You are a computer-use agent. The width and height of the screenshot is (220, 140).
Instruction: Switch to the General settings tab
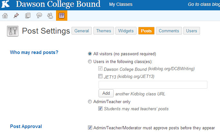click(x=82, y=31)
